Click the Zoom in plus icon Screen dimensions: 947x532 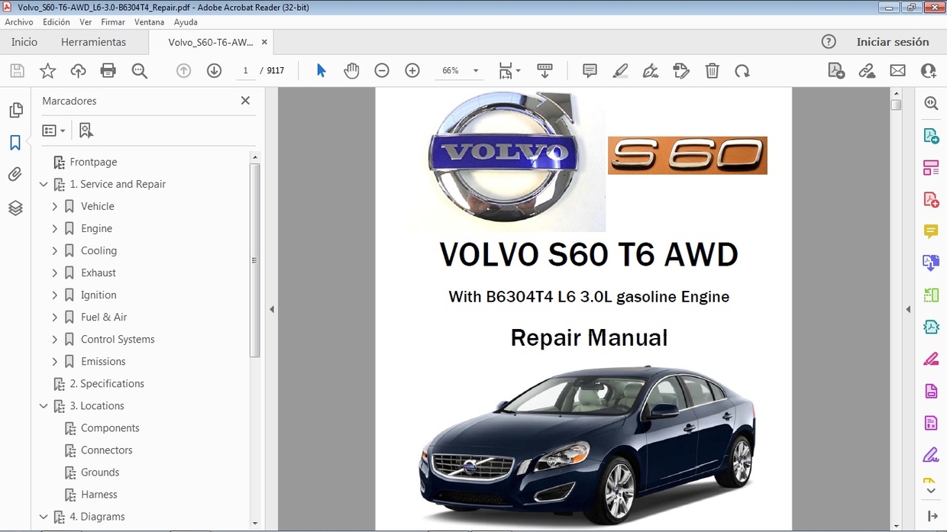[x=412, y=71]
